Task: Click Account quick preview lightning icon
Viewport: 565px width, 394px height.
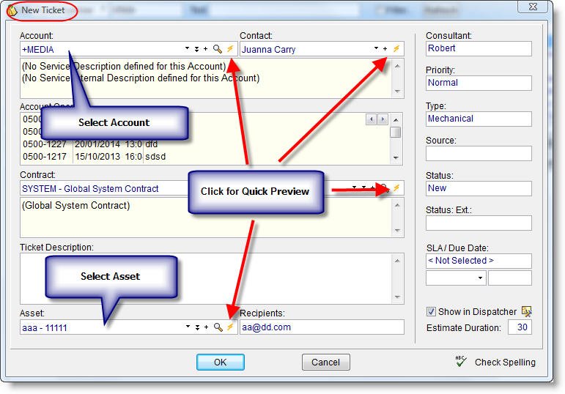Action: [x=229, y=49]
